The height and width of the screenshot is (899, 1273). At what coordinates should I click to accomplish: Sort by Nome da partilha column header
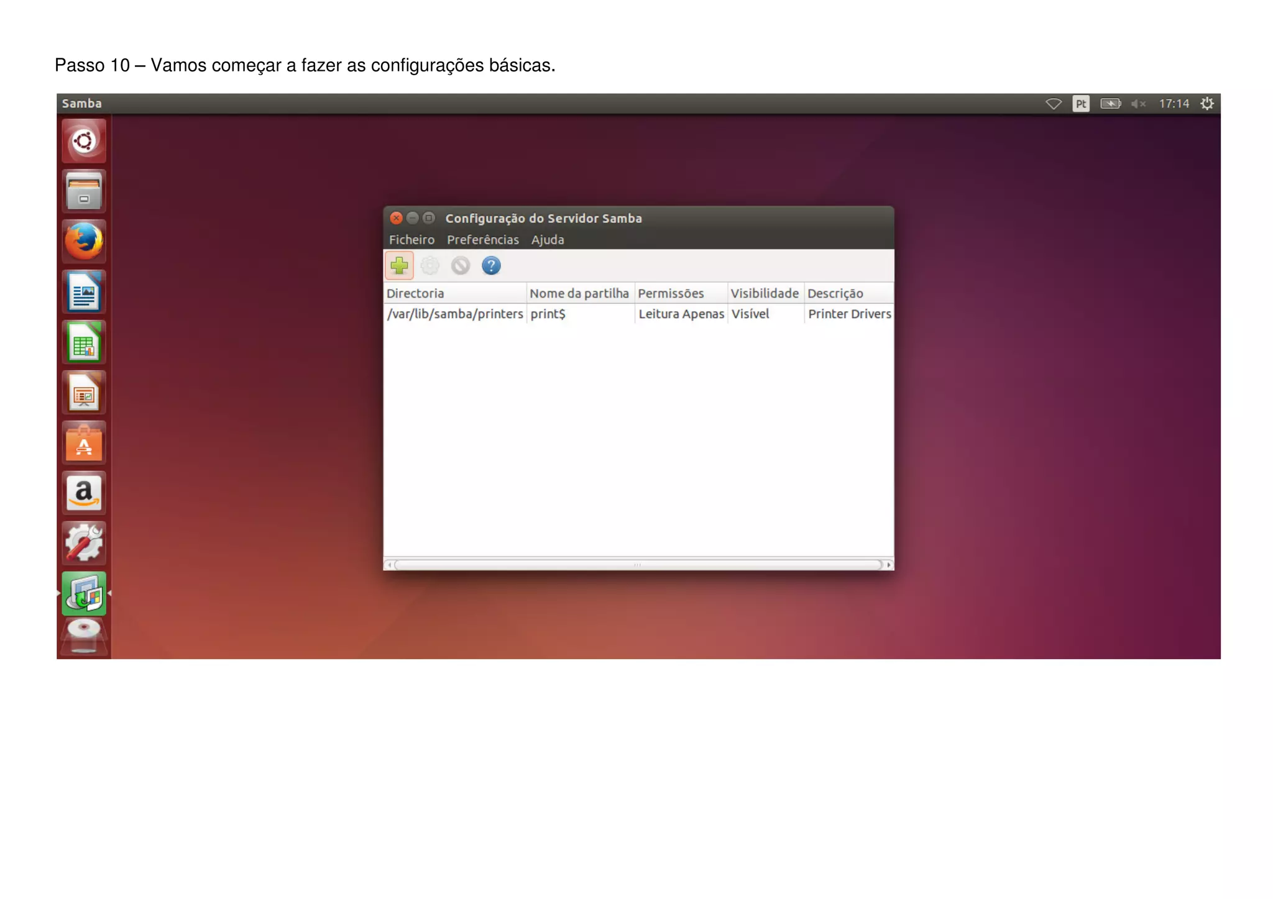[x=581, y=293]
